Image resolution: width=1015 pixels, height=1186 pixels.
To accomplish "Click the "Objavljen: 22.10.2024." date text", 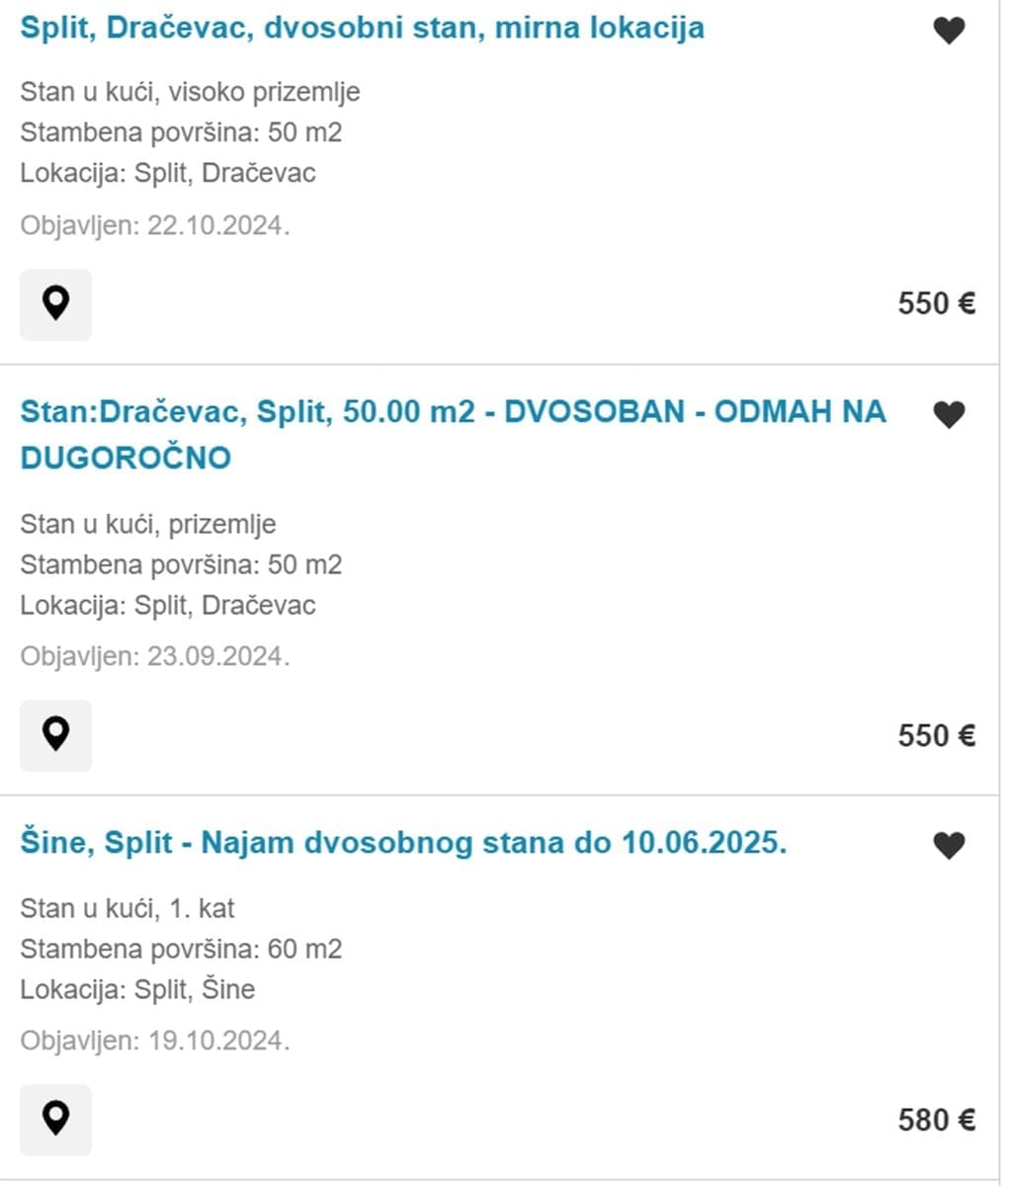I will pos(154,225).
